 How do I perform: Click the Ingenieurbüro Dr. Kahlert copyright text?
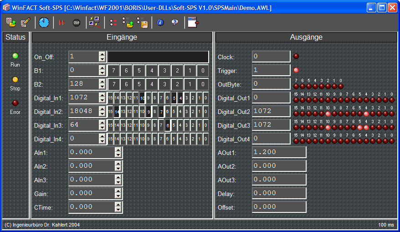coord(42,225)
